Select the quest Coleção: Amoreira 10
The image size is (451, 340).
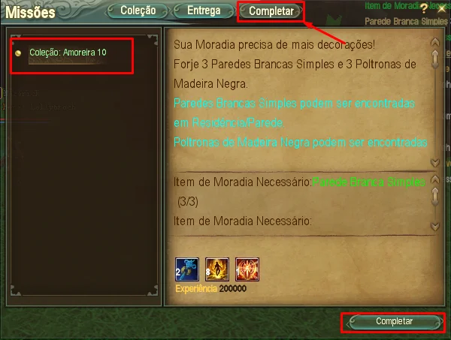coord(68,53)
